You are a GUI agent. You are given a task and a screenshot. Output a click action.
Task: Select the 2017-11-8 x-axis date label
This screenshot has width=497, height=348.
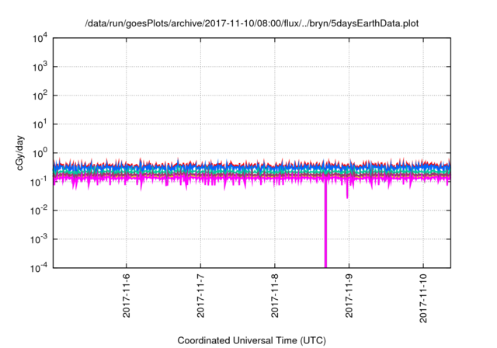tap(274, 296)
